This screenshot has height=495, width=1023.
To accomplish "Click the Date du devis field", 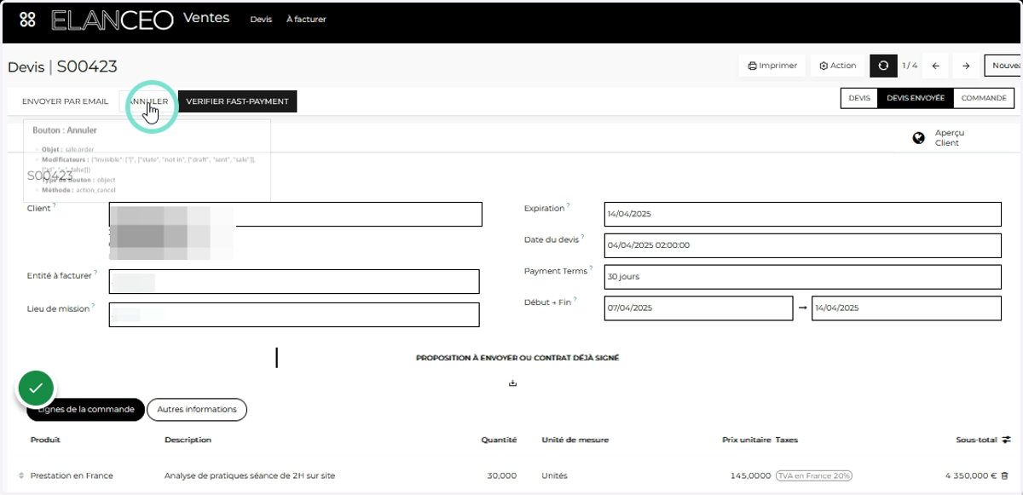I will pos(802,245).
